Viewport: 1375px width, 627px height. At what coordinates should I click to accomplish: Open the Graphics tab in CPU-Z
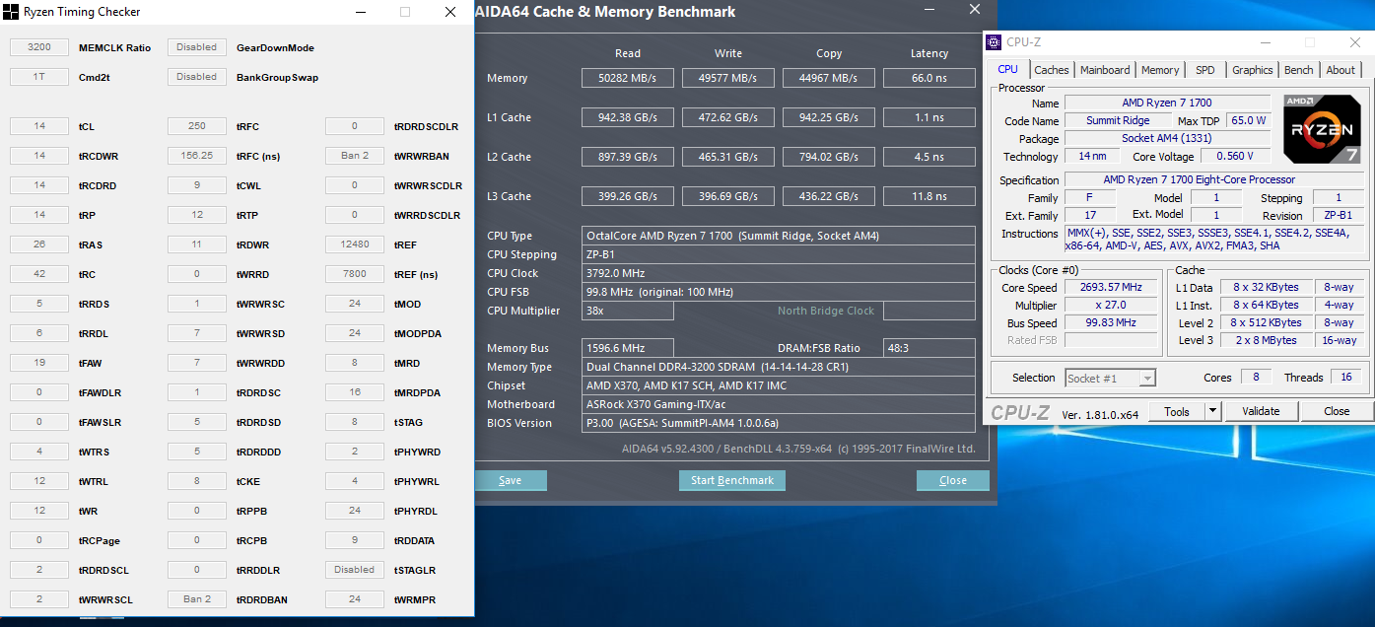coord(1253,70)
